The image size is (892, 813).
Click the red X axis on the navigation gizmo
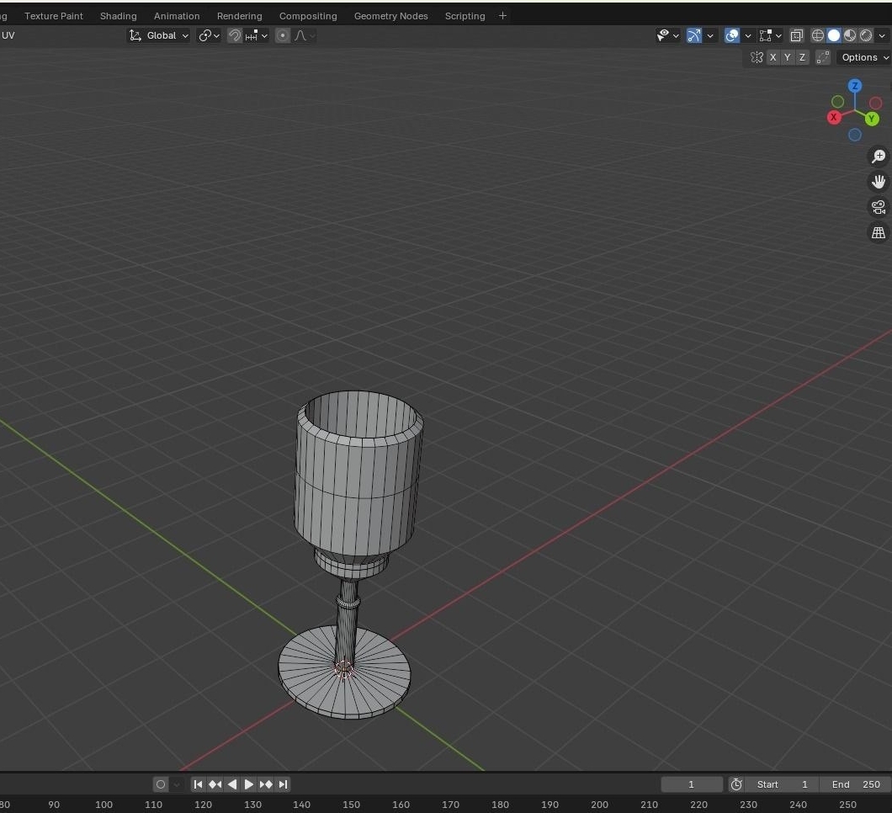(834, 117)
